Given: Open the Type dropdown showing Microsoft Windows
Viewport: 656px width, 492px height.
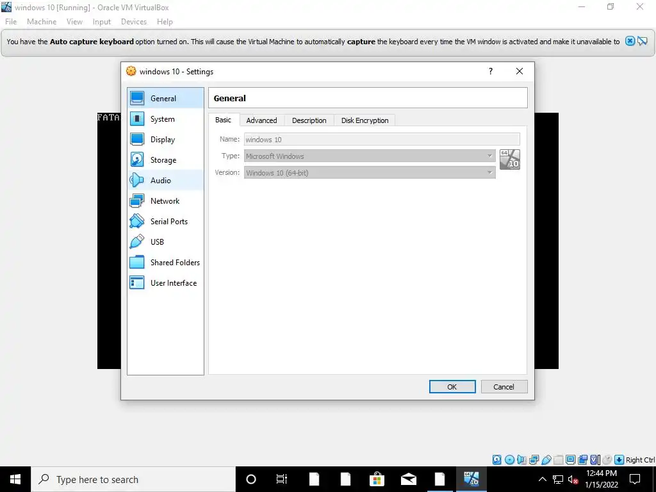Looking at the screenshot, I should click(x=370, y=156).
